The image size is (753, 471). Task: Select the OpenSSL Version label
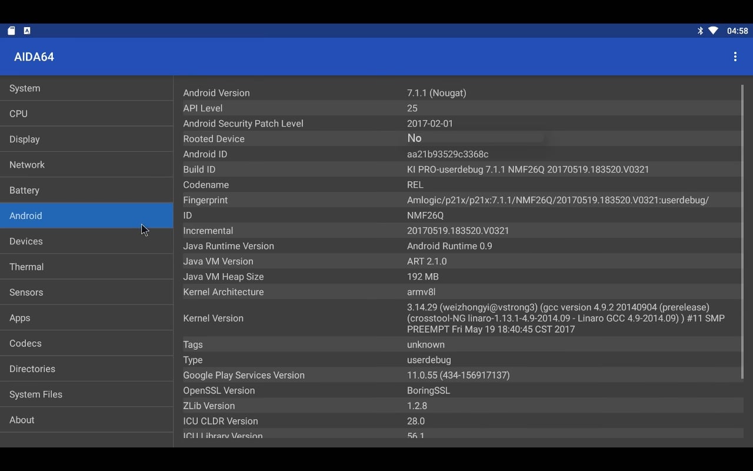coord(219,391)
